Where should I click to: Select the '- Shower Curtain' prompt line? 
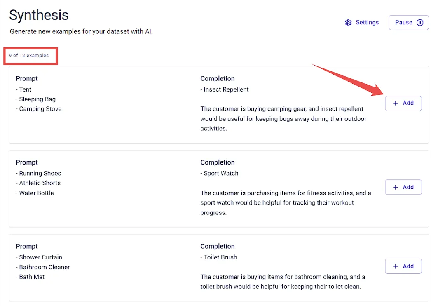tap(39, 257)
